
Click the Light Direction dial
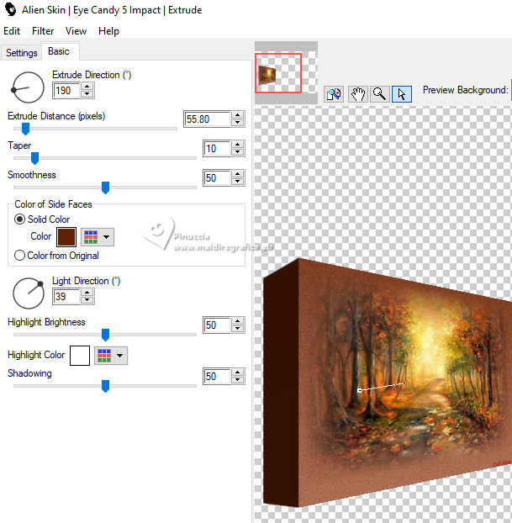click(x=28, y=293)
